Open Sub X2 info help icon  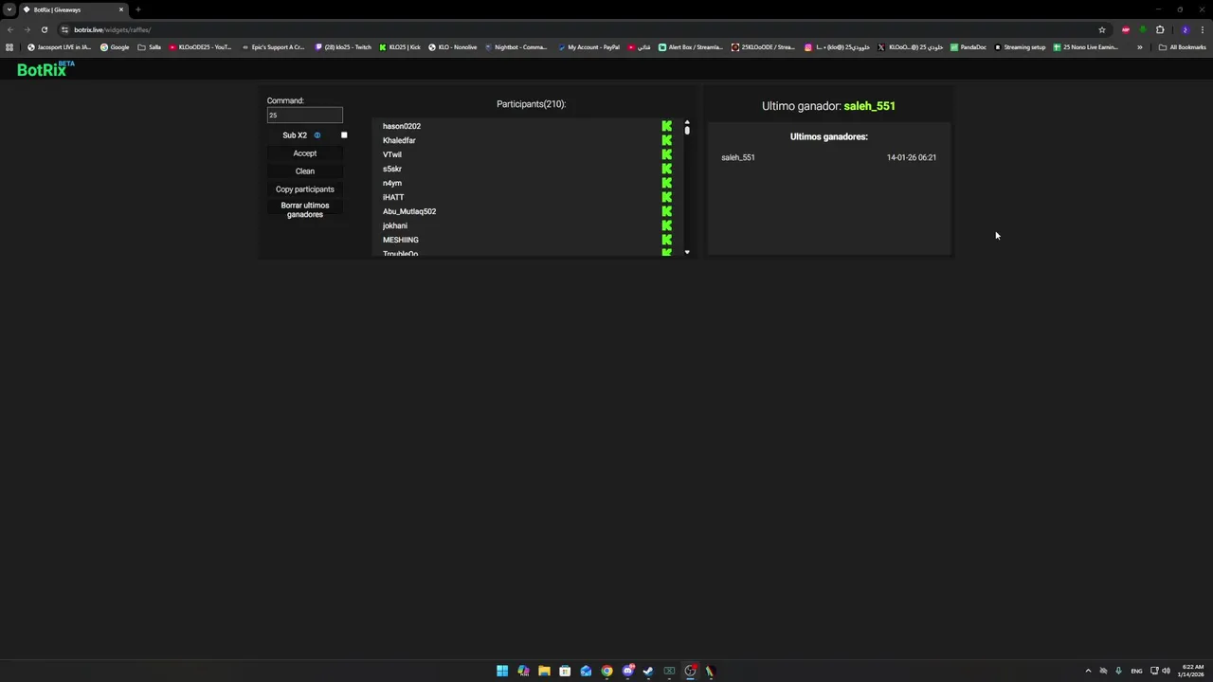point(317,135)
